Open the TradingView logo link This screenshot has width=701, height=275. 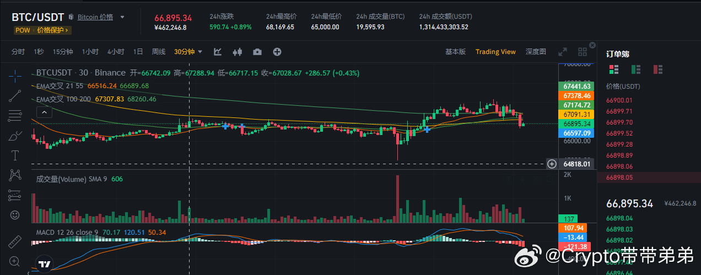pos(45,264)
